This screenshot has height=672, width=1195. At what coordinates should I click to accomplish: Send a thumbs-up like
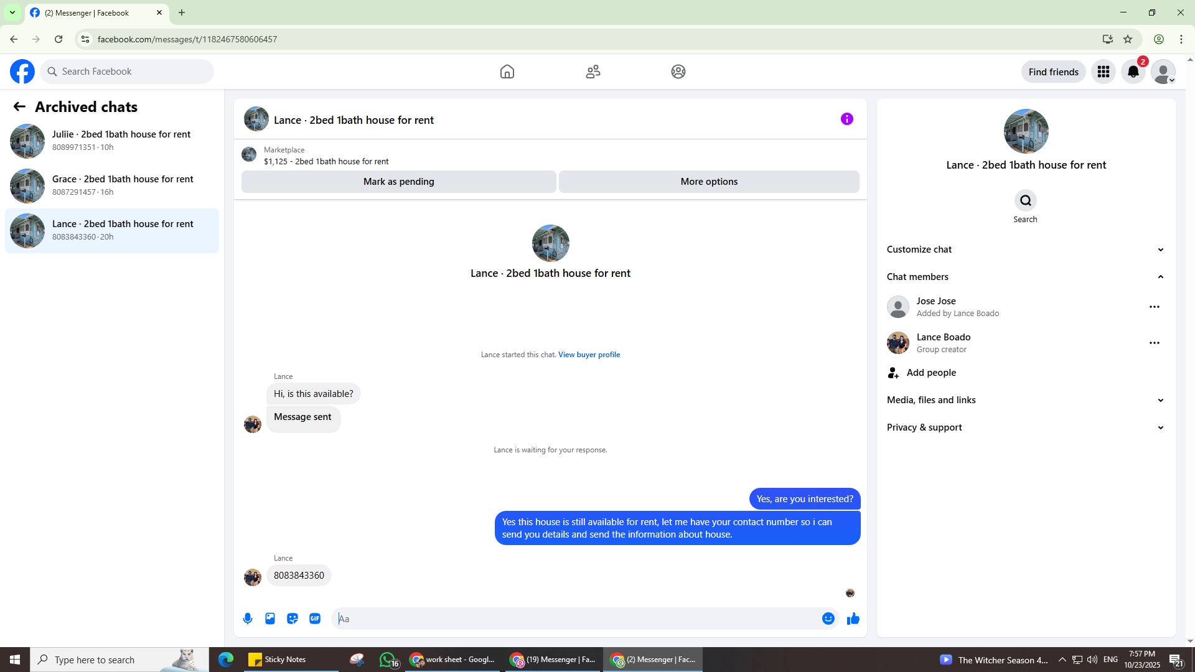point(853,618)
